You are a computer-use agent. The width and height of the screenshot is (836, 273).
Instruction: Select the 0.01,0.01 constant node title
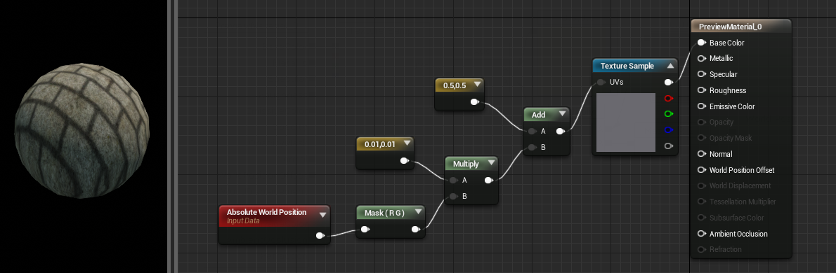click(x=380, y=144)
